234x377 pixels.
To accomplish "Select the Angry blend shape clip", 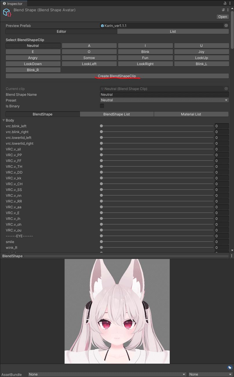I will [33, 58].
